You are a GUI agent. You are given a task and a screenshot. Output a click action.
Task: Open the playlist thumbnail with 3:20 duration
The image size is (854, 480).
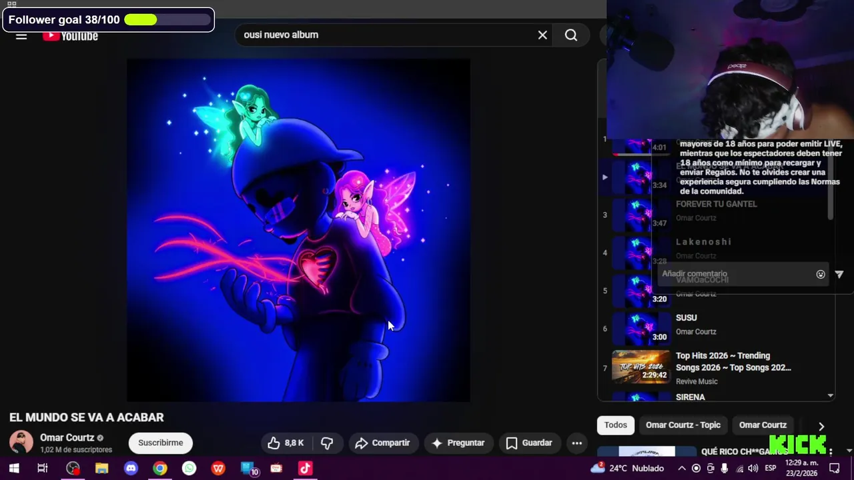[640, 291]
